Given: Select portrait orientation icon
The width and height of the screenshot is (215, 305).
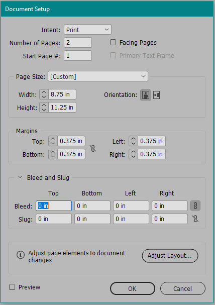Looking at the screenshot, I should (146, 95).
